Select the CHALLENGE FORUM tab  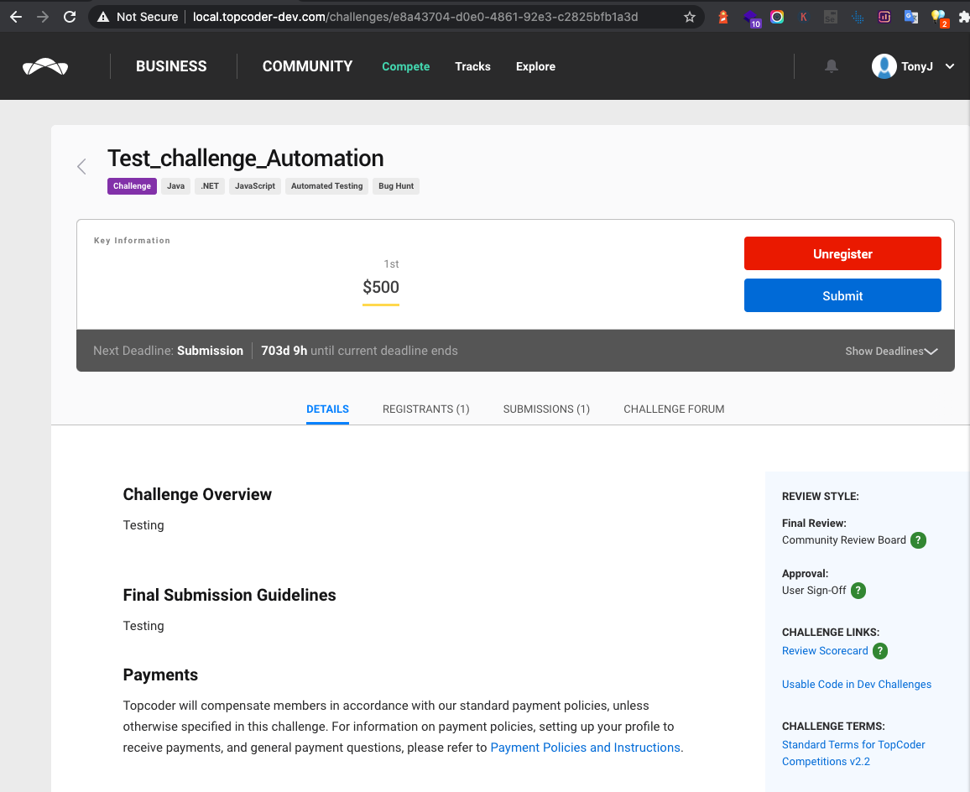pos(674,409)
